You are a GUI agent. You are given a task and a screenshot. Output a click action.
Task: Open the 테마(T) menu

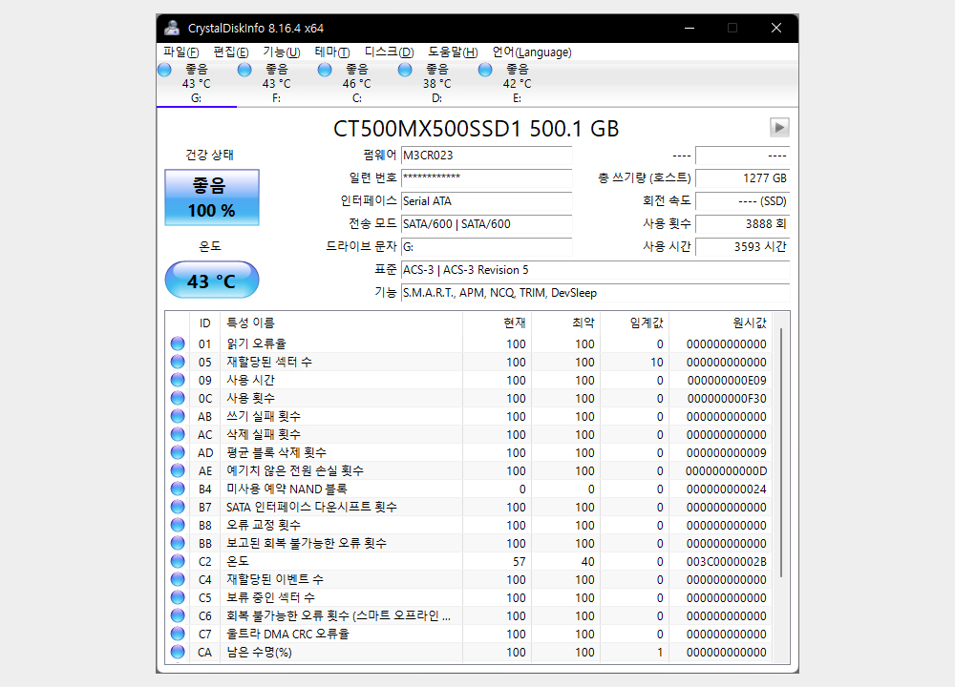(332, 52)
